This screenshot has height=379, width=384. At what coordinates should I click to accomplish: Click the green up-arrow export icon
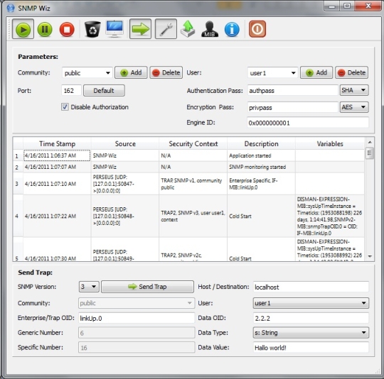[188, 29]
